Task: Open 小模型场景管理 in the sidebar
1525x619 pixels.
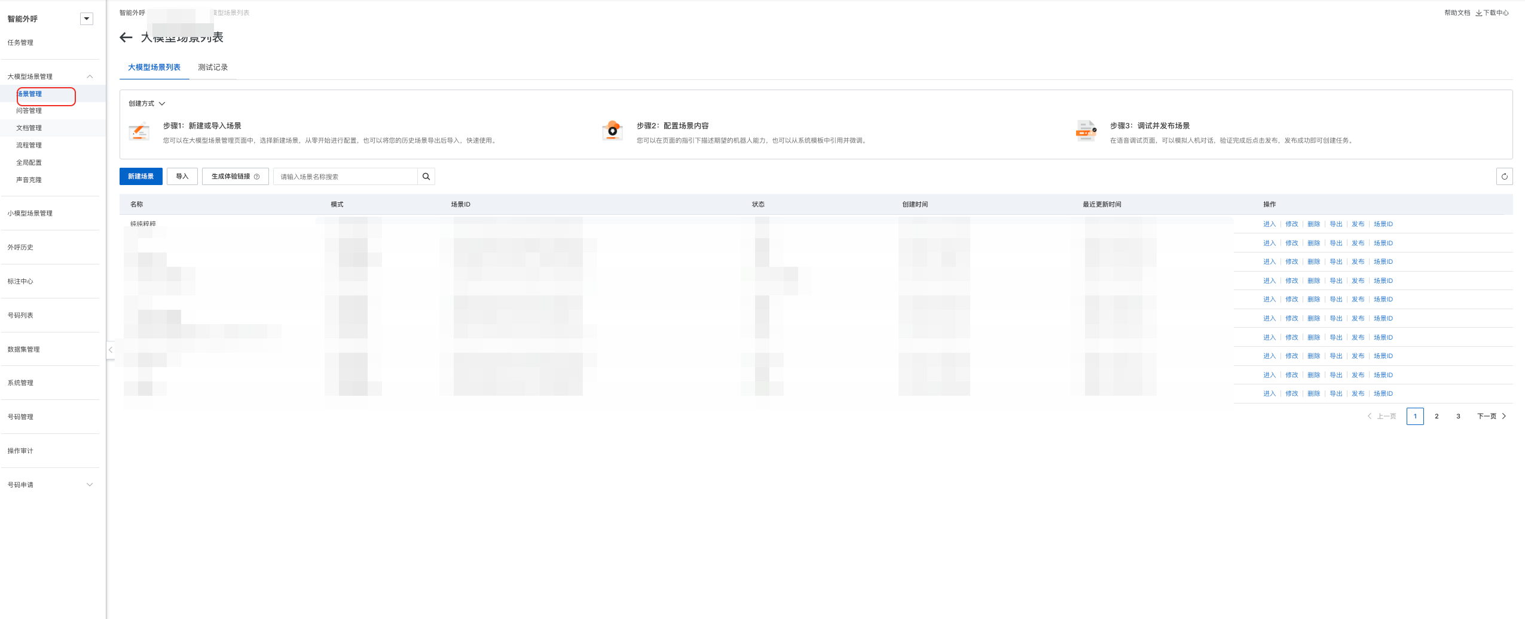Action: pyautogui.click(x=30, y=214)
